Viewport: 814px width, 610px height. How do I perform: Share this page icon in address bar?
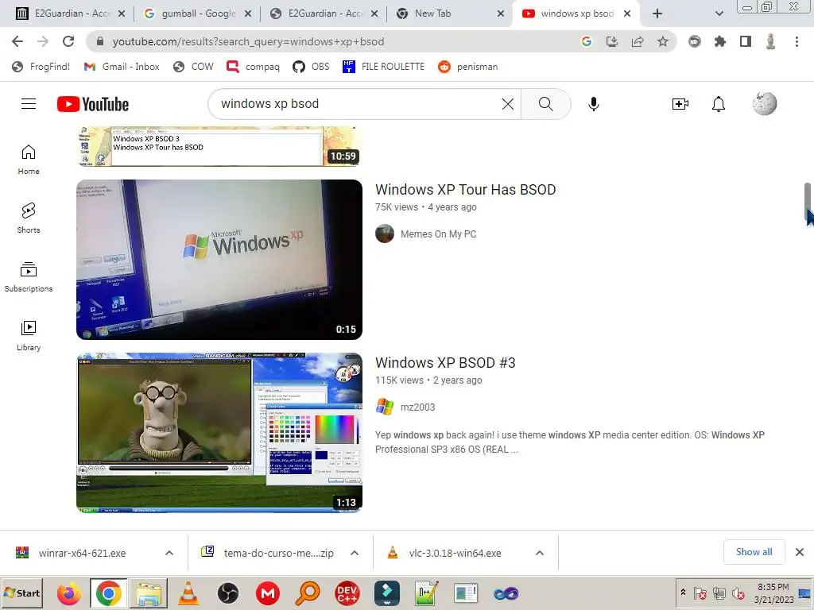pos(638,41)
